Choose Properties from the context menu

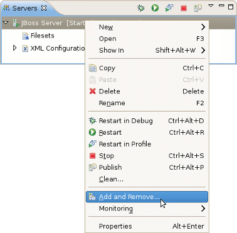[x=147, y=226]
